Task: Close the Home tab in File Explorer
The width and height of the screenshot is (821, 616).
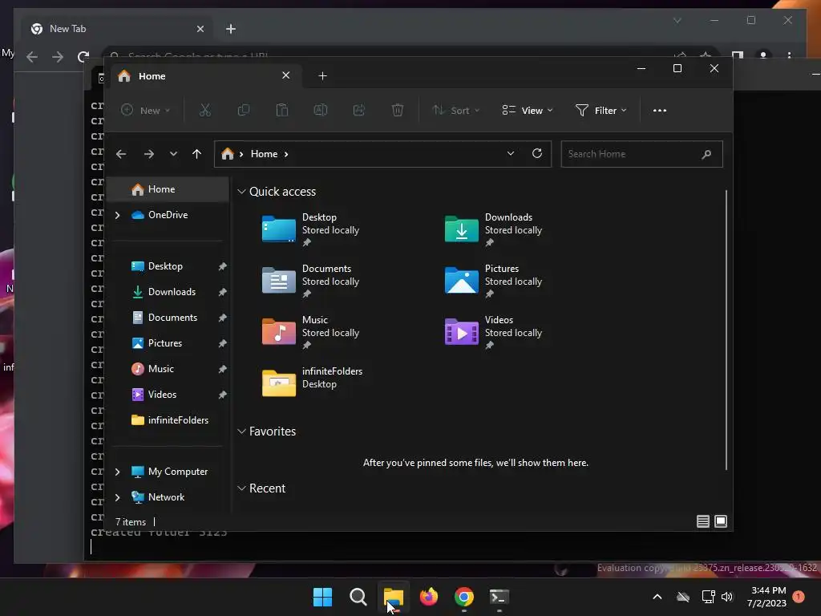Action: pos(286,75)
